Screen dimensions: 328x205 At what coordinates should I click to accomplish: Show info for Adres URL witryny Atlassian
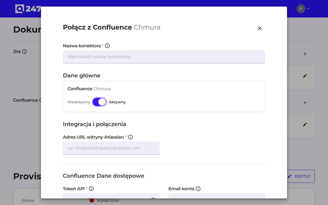tap(130, 137)
